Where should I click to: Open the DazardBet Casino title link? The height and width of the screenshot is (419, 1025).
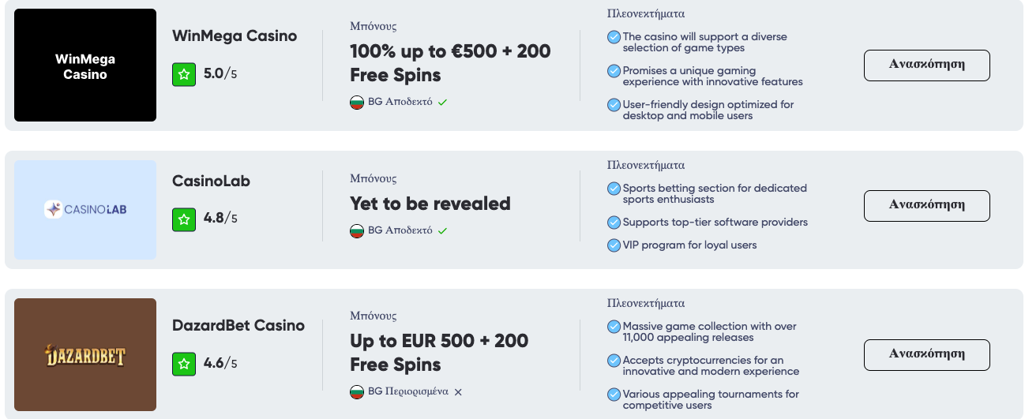[x=238, y=326]
